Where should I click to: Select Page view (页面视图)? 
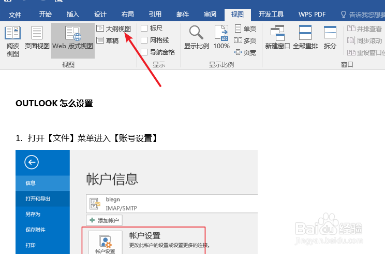tap(37, 38)
